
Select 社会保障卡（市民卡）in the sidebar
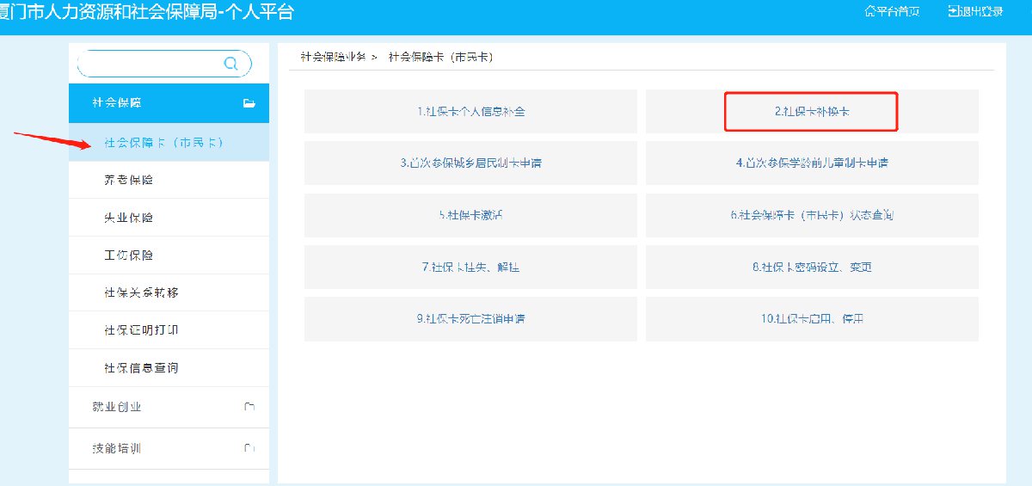point(163,143)
